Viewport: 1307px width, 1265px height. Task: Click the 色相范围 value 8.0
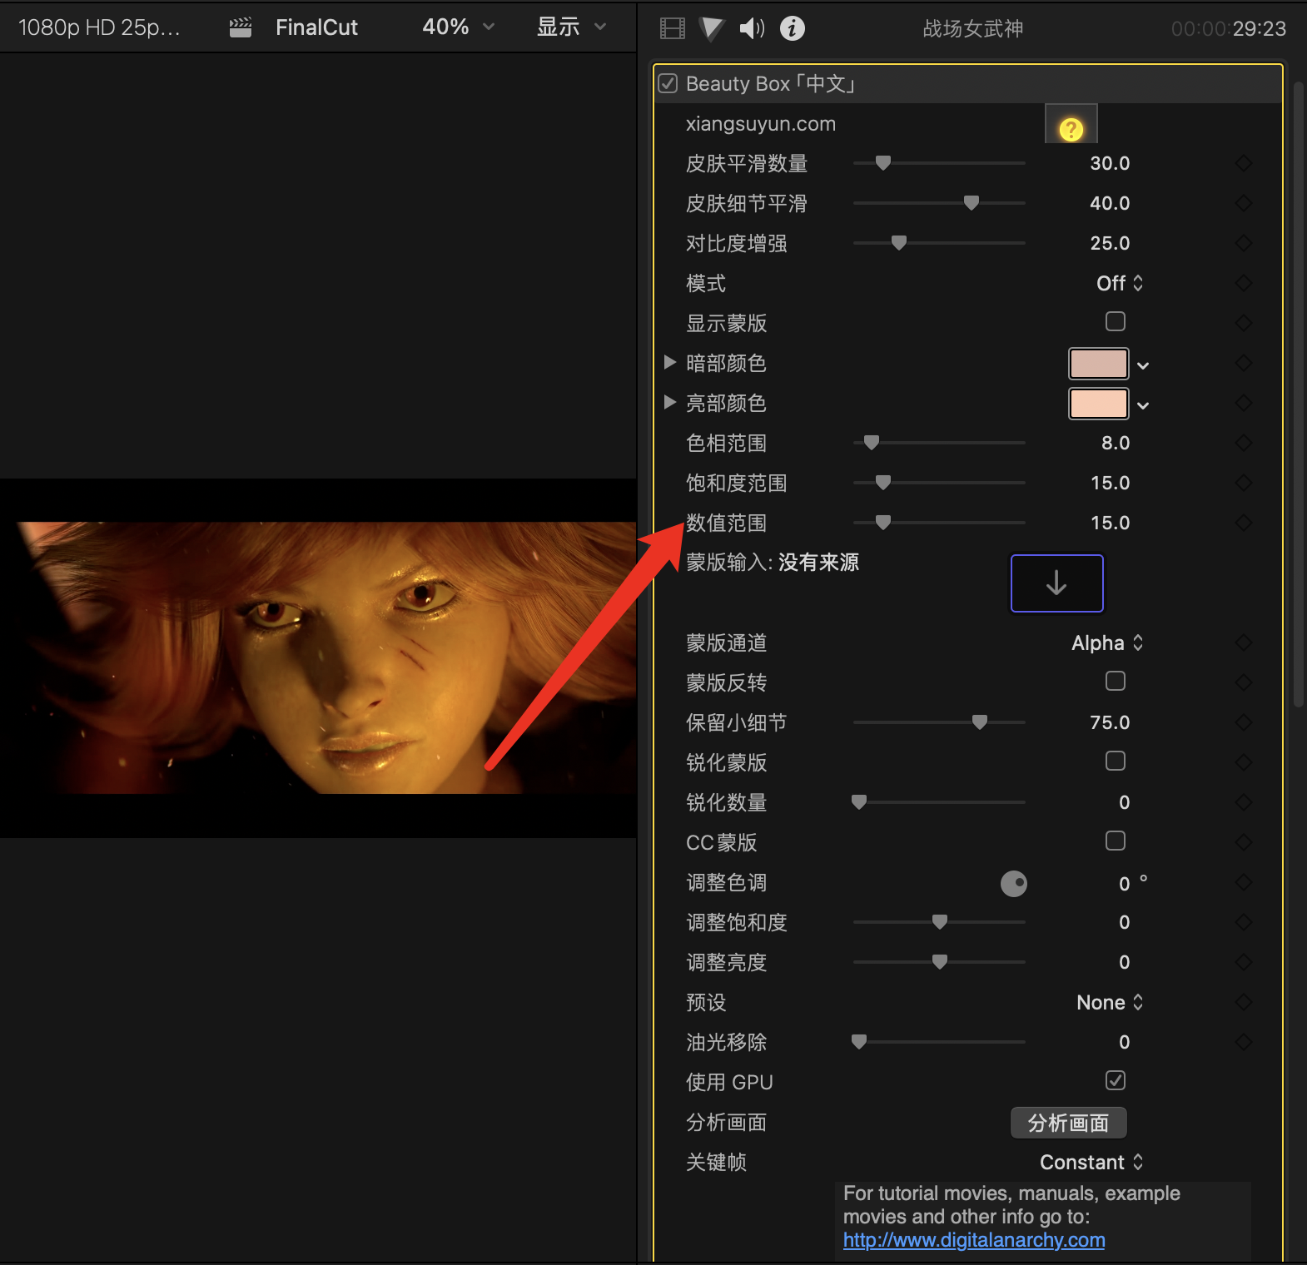coord(1116,443)
